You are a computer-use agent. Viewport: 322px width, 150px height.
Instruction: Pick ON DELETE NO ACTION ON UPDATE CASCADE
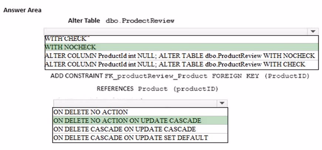point(140,120)
